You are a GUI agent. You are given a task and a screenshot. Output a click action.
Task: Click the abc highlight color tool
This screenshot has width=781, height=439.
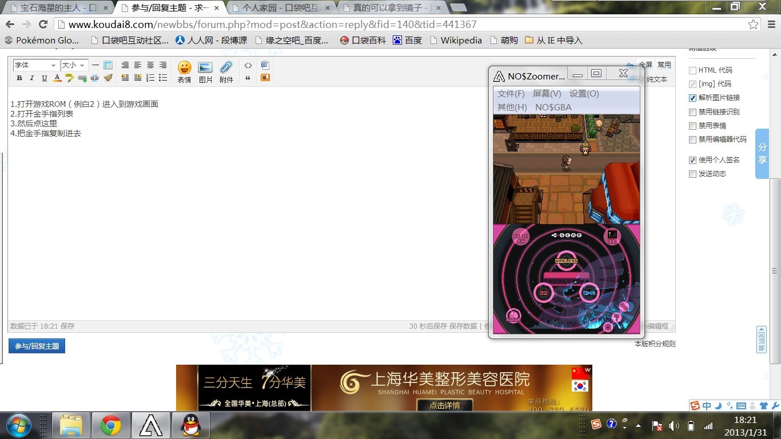70,78
